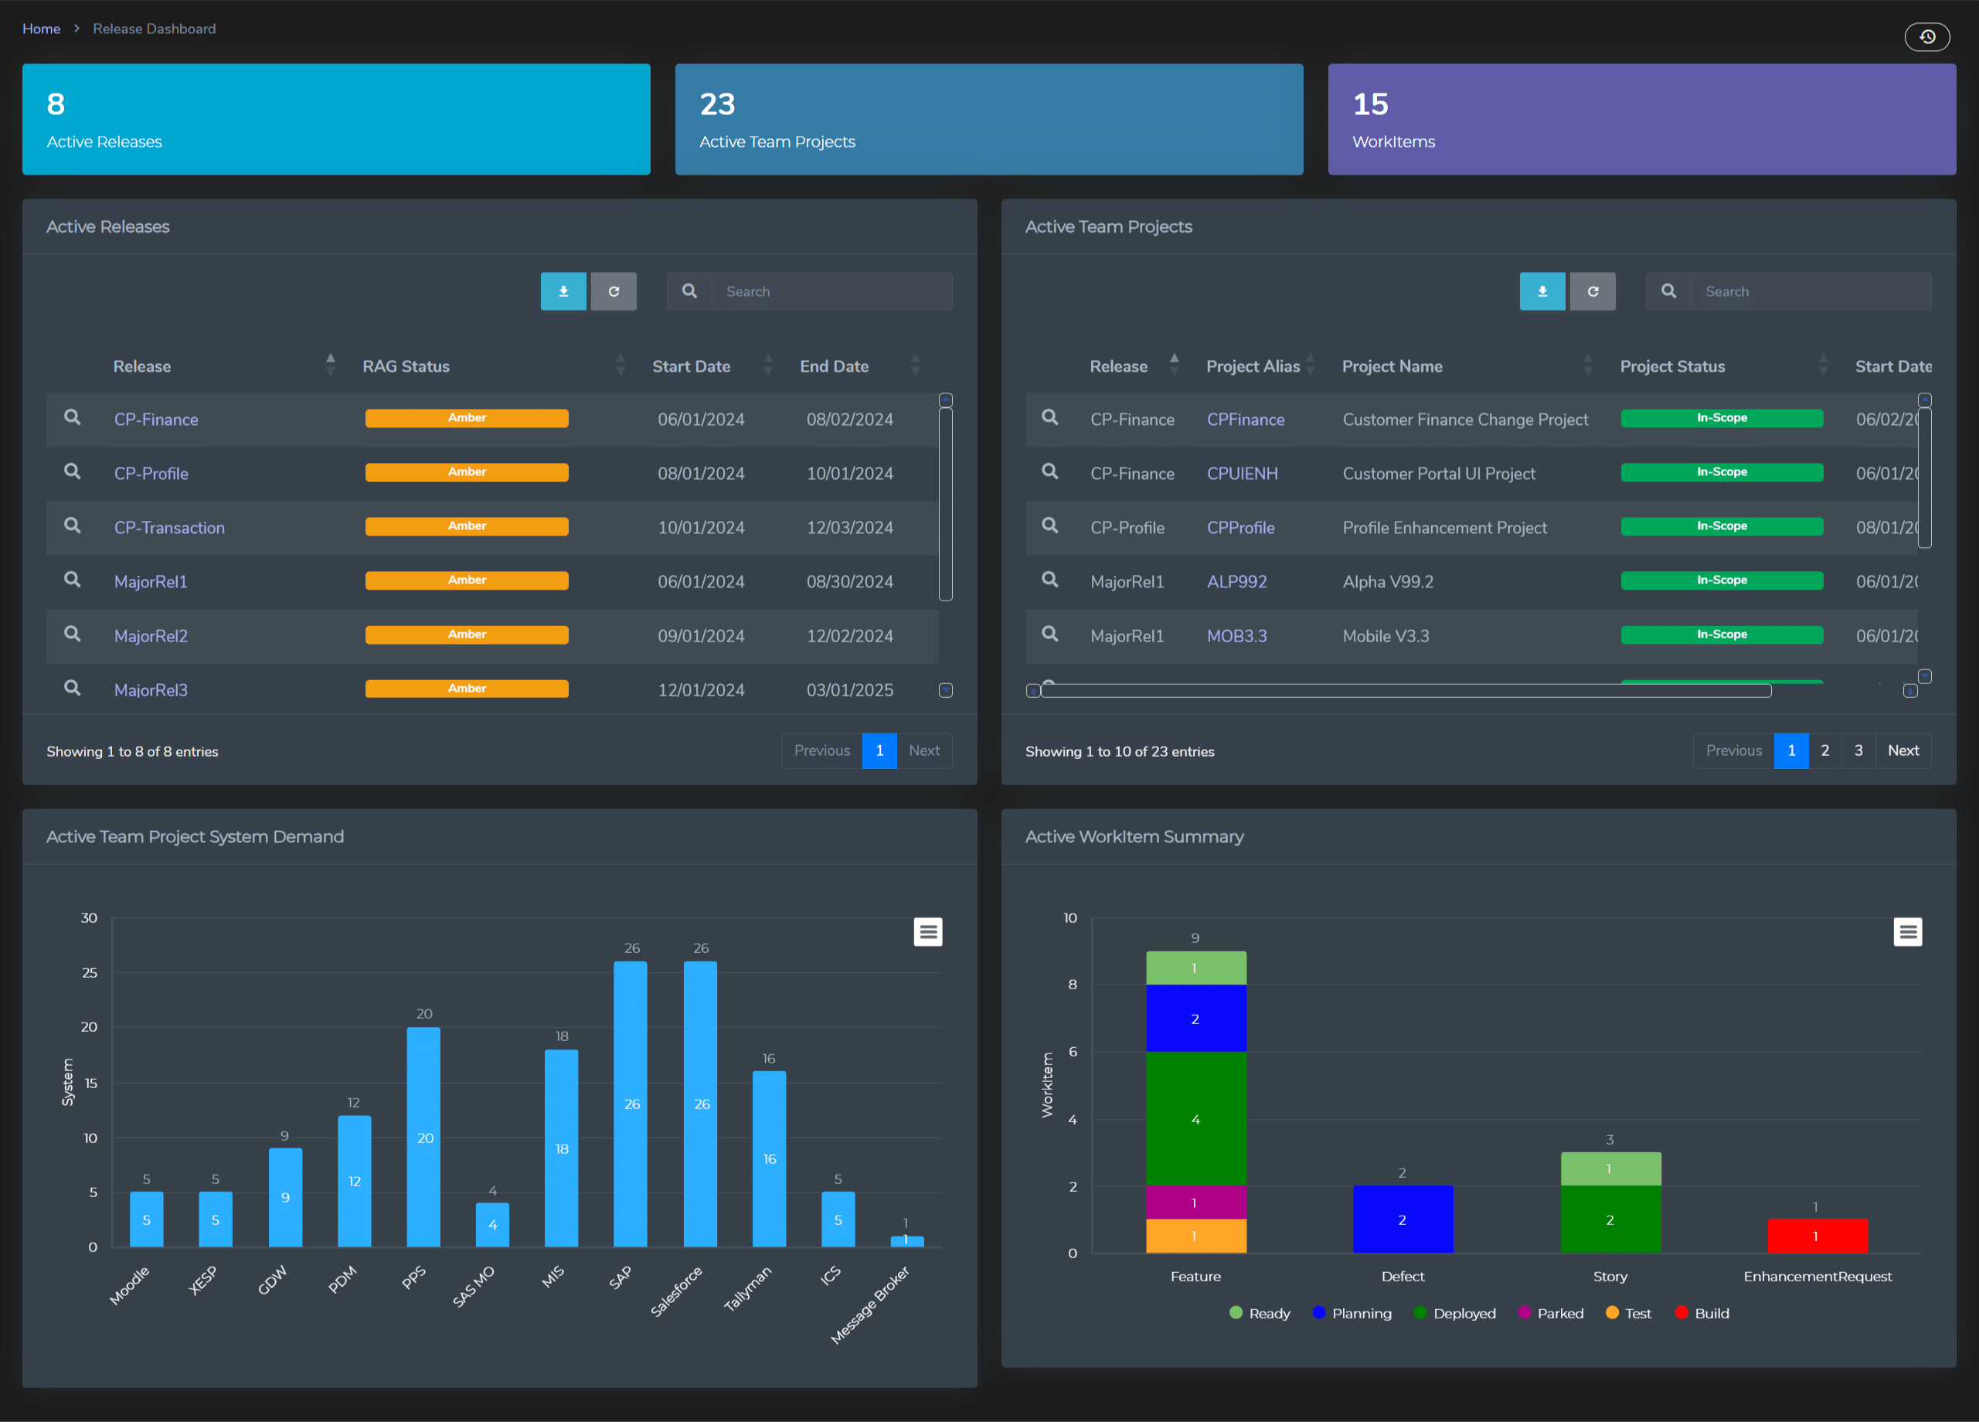The height and width of the screenshot is (1422, 1979).
Task: Download the Active Team Projects table
Action: coord(1542,291)
